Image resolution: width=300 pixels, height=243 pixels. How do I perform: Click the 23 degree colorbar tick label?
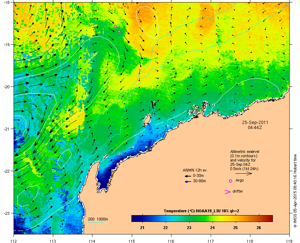tap(189, 228)
